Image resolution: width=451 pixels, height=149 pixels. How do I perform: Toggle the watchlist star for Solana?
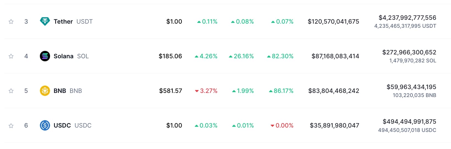(11, 56)
